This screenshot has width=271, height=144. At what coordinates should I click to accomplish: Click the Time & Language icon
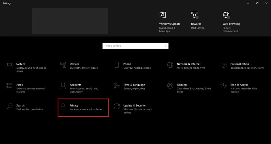click(117, 86)
